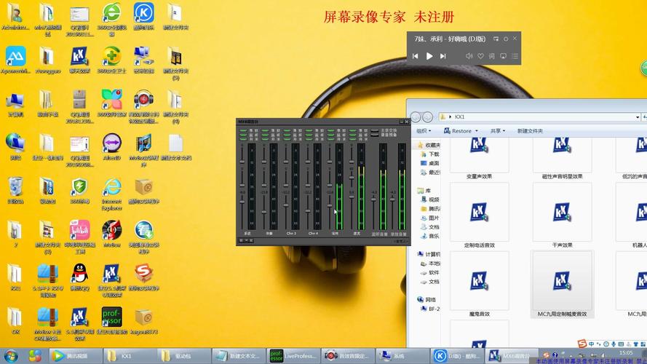Viewport: 647px width, 364px height.
Task: Toggle top green switch on 伴奏 channel
Action: (265, 131)
